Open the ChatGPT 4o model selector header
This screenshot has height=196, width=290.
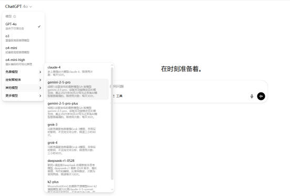[x=18, y=6]
